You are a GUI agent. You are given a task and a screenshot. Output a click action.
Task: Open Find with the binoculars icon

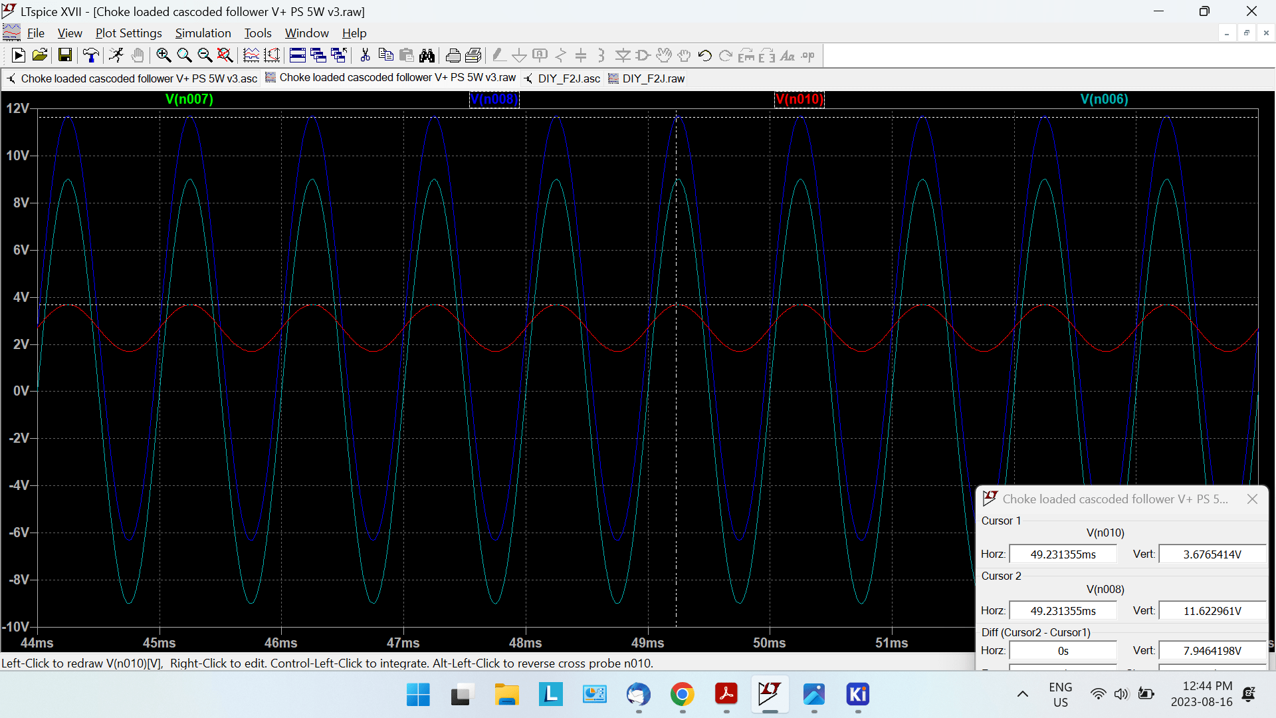point(427,56)
